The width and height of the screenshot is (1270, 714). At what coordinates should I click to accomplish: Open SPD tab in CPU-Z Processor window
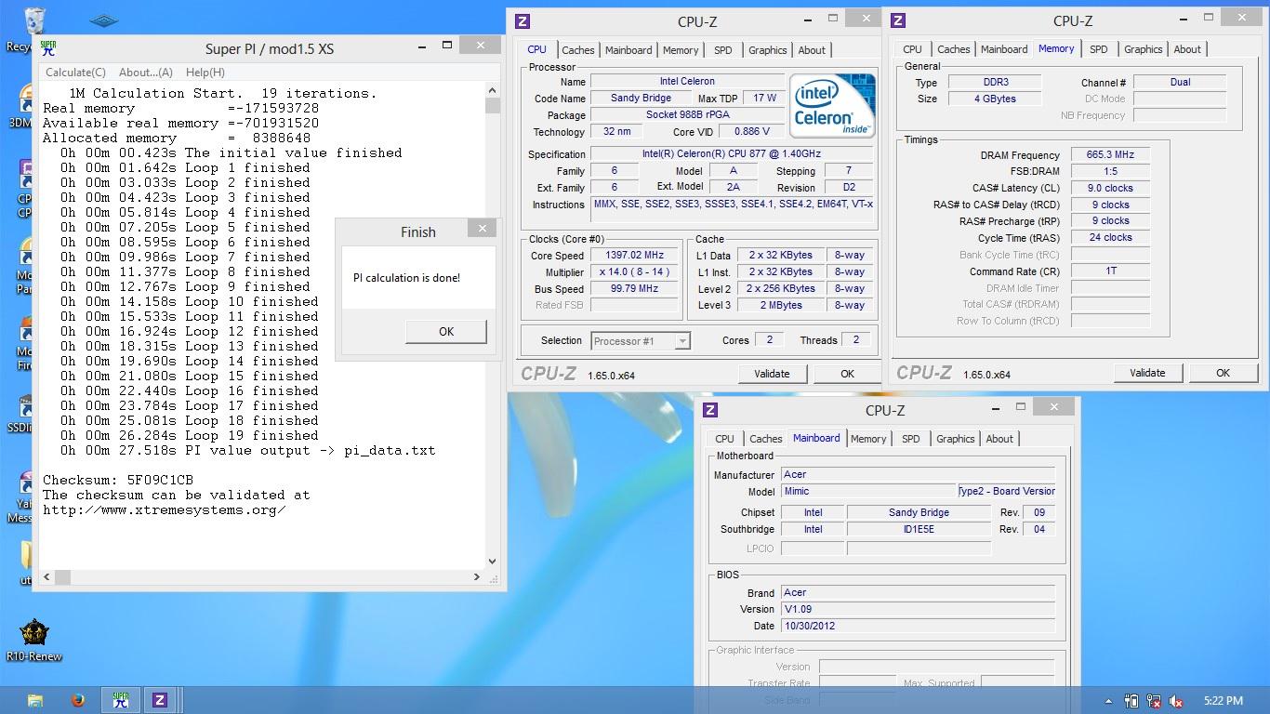(x=723, y=50)
